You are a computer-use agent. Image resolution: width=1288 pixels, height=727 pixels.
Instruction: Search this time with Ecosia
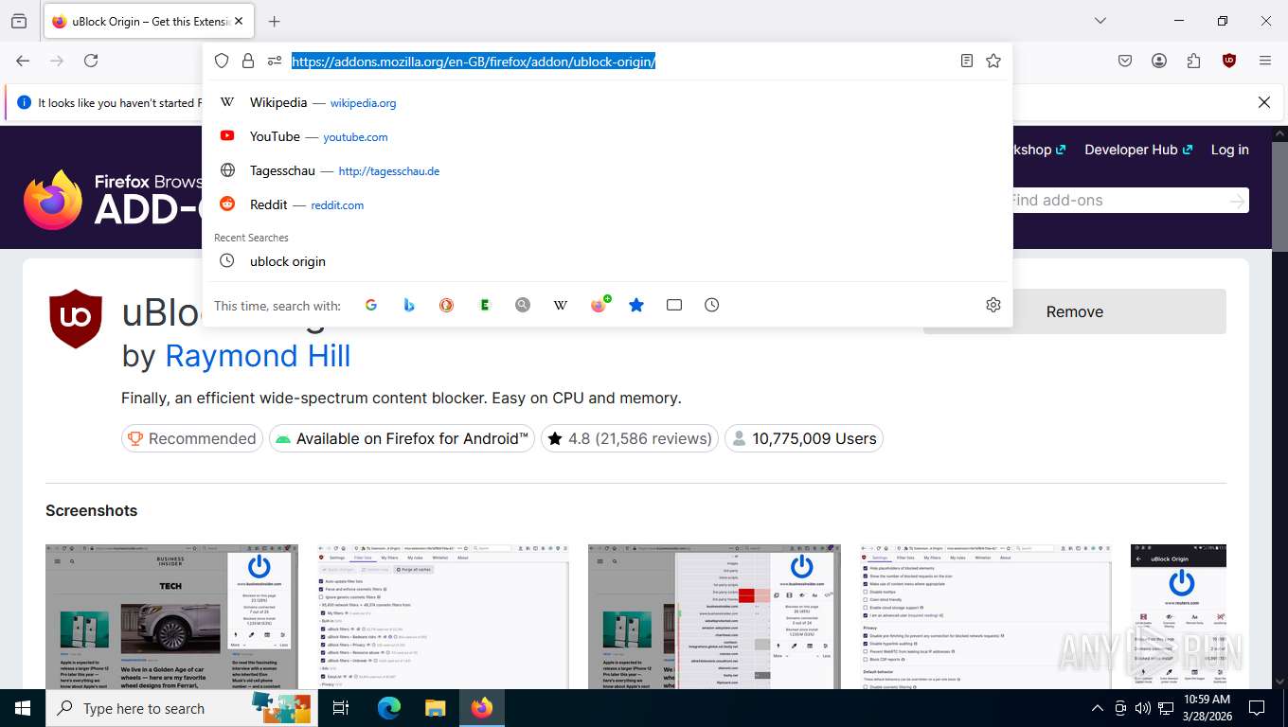pyautogui.click(x=485, y=305)
